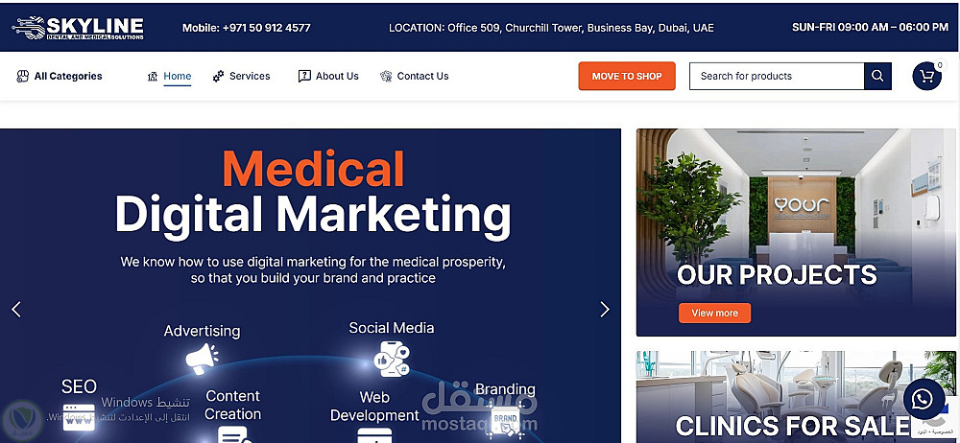Click the SEO browser icon
This screenshot has height=443, width=960.
pyautogui.click(x=79, y=417)
